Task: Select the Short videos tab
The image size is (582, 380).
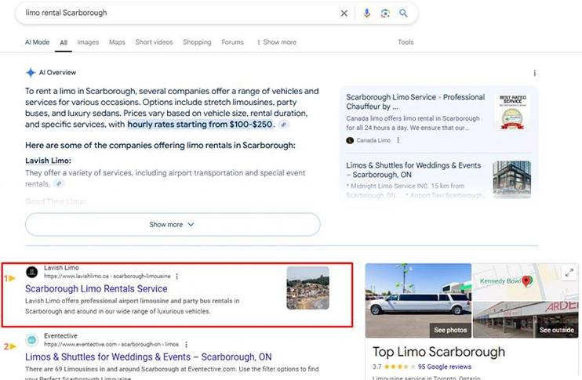Action: pyautogui.click(x=154, y=42)
